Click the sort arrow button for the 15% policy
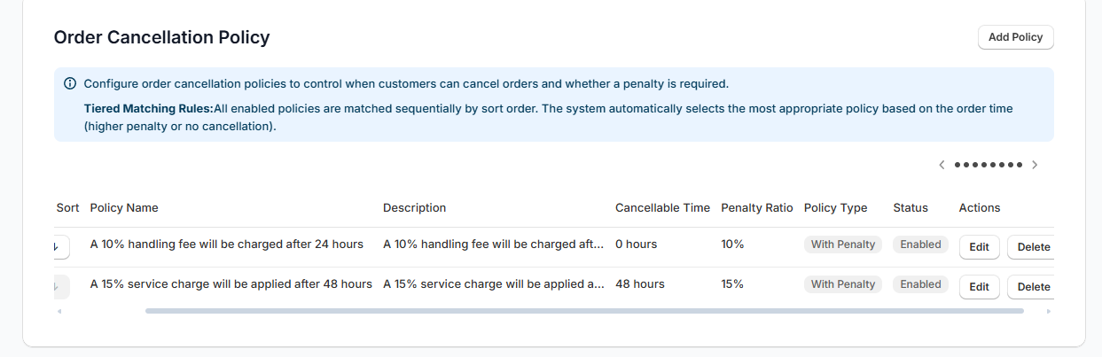Image resolution: width=1102 pixels, height=357 pixels. tap(60, 286)
